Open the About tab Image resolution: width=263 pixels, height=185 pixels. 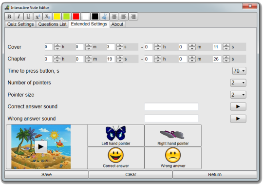point(117,24)
